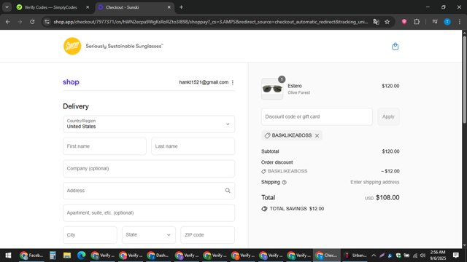Screen dimensions: 467x262
Task: Close the Checkout Sunski tab
Action: (x=169, y=7)
